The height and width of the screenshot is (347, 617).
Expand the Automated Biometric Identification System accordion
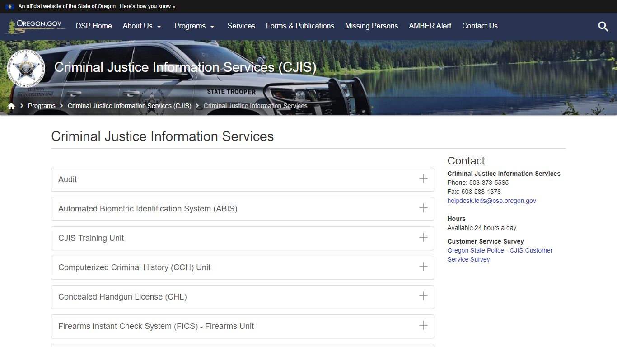(x=243, y=209)
